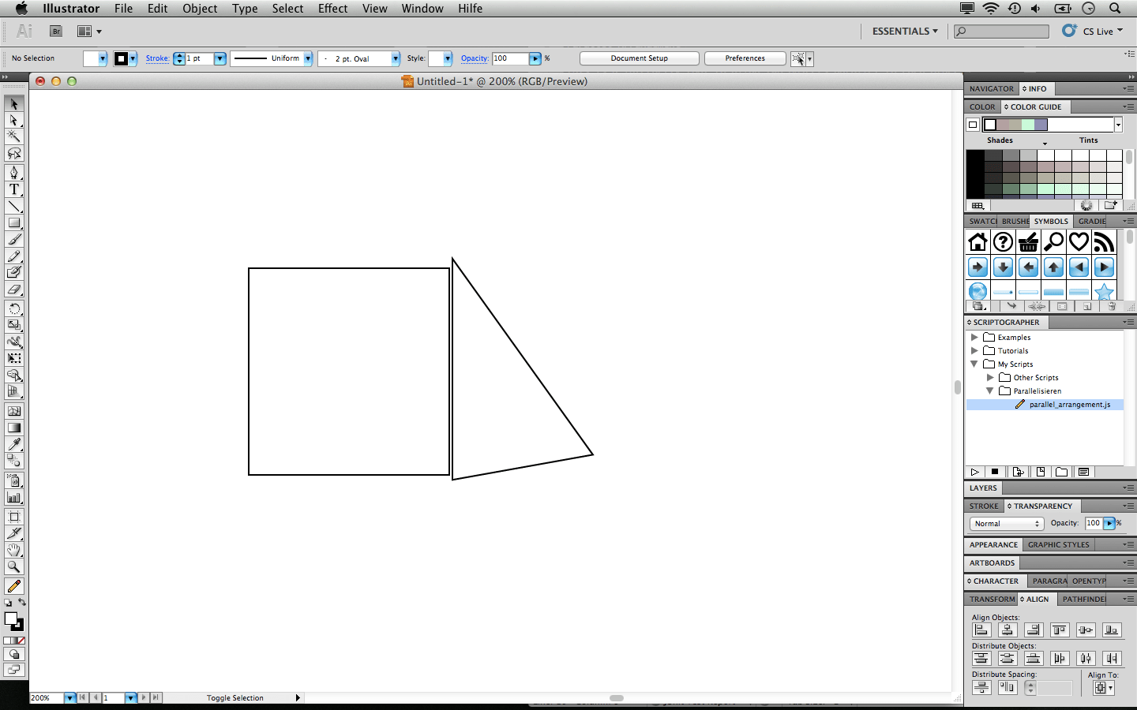The height and width of the screenshot is (710, 1137).
Task: Open the Effect menu
Action: tap(332, 9)
